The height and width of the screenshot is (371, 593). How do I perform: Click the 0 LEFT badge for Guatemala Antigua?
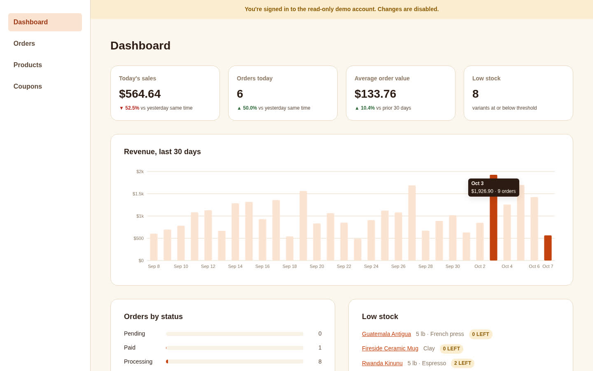click(x=481, y=334)
